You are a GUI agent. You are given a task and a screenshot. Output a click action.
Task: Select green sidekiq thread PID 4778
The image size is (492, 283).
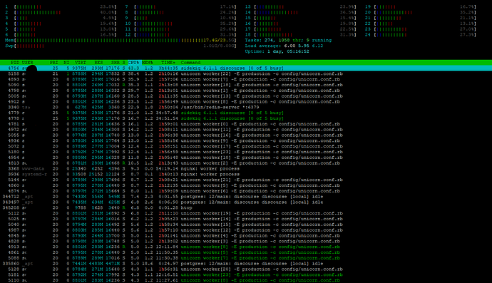246,118
